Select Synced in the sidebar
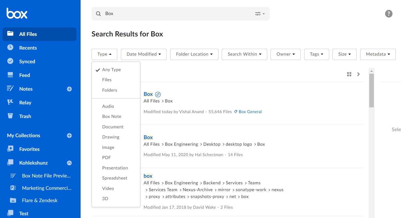The height and width of the screenshot is (218, 401). tap(27, 61)
